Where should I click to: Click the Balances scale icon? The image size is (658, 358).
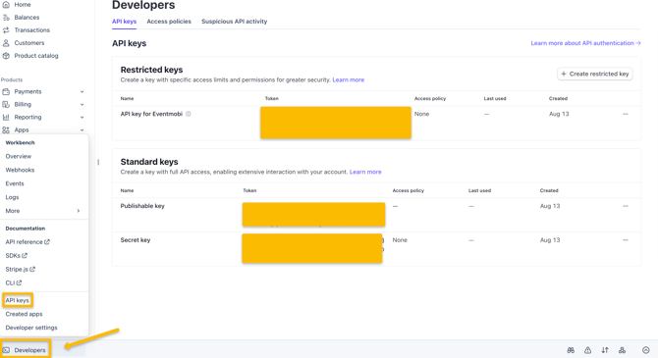point(6,18)
